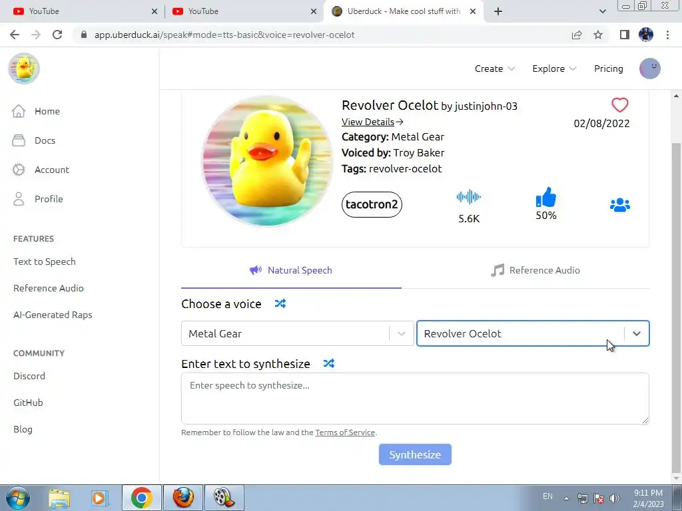
Task: Click the page vertical scrollbar thumb
Action: 676,307
